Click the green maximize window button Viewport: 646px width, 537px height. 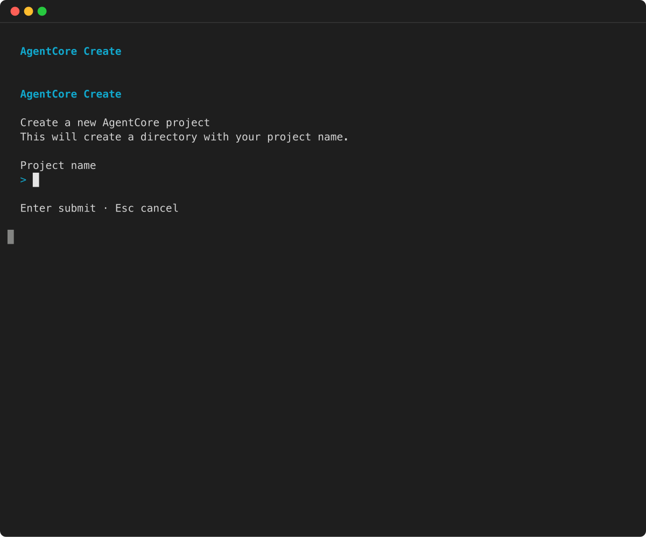(42, 11)
